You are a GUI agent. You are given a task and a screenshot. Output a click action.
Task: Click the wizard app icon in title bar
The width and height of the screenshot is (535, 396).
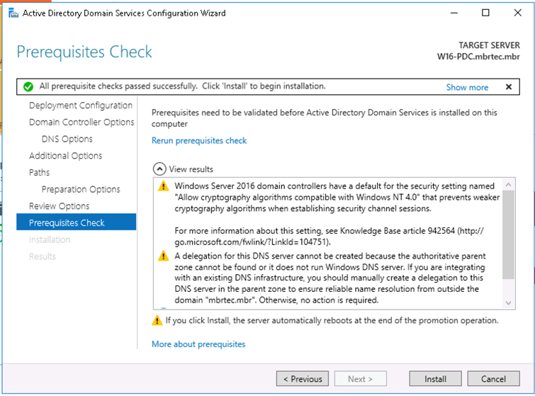click(x=13, y=13)
